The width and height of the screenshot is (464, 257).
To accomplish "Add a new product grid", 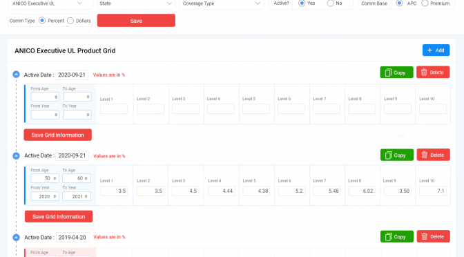I will point(436,50).
